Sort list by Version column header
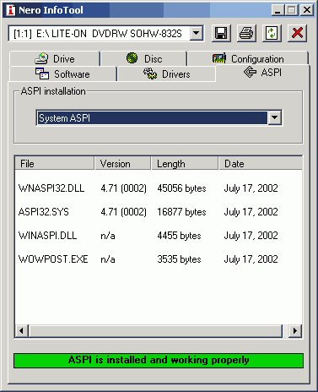This screenshot has height=392, width=318. click(122, 164)
